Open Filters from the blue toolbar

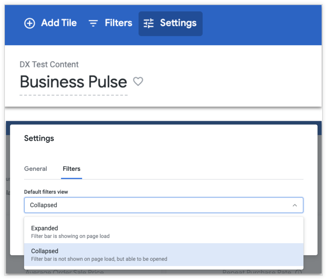118,23
